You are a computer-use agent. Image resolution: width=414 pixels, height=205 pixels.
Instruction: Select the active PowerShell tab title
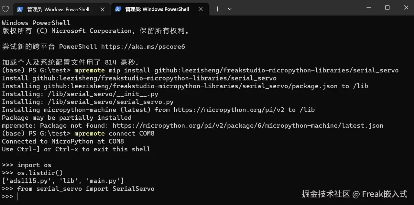[x=157, y=9]
